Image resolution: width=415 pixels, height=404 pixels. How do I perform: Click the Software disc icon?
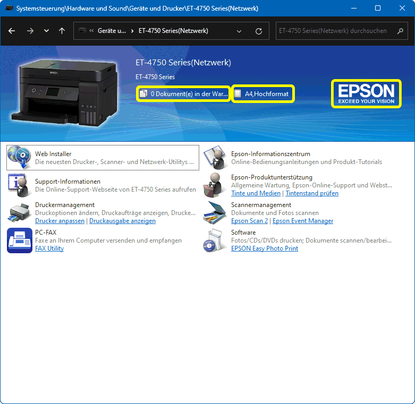[215, 240]
